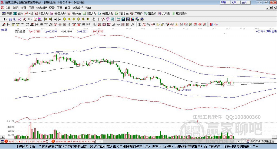This screenshot has height=149, width=277.
Task: Click the 客服 customer service button
Action: (224, 2)
